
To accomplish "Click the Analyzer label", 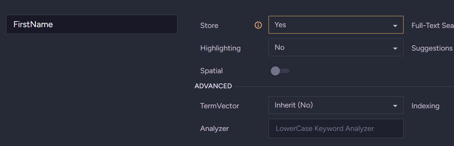I will coord(214,129).
